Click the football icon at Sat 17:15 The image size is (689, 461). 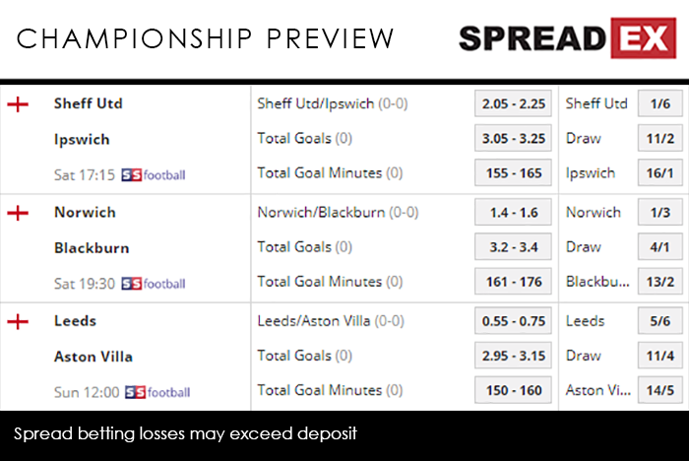pos(153,175)
